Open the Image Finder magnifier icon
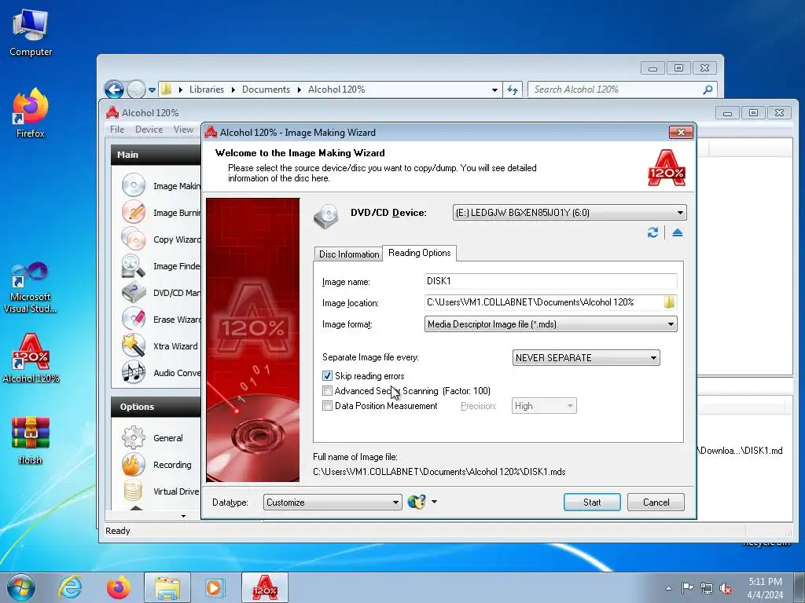The image size is (805, 603). [x=134, y=265]
